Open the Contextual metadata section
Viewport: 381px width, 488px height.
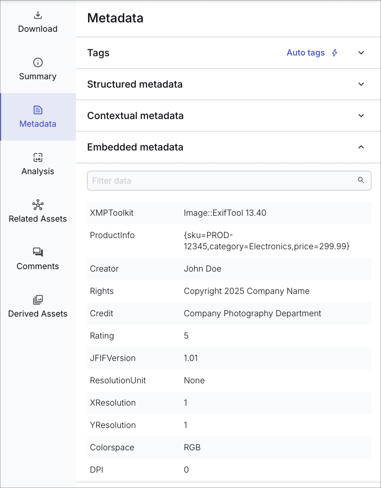click(361, 115)
